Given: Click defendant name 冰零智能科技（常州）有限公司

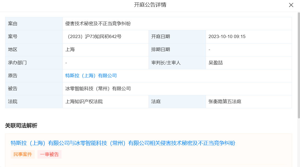Looking at the screenshot, I should click(x=98, y=89).
